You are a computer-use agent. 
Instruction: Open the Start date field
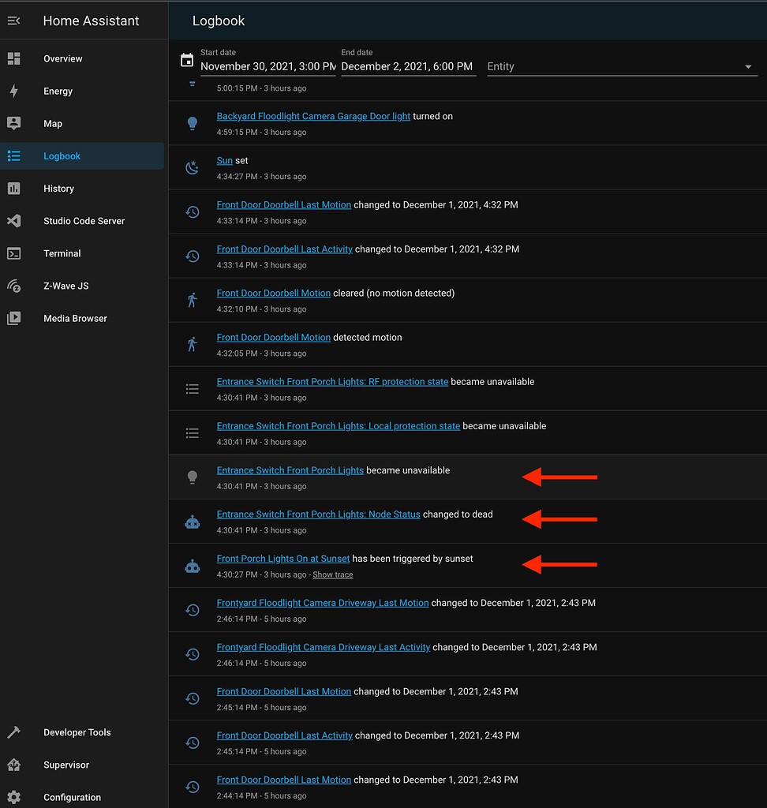268,67
